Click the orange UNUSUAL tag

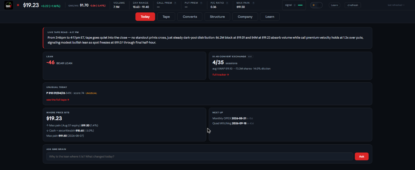click(91, 93)
